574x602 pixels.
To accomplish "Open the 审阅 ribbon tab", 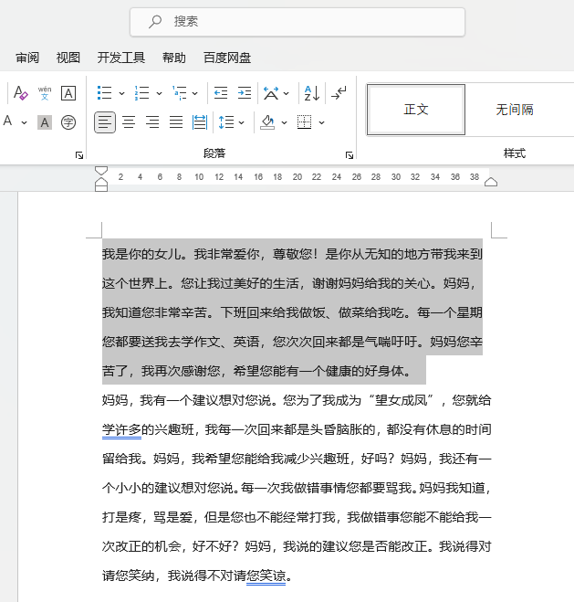I will click(27, 58).
